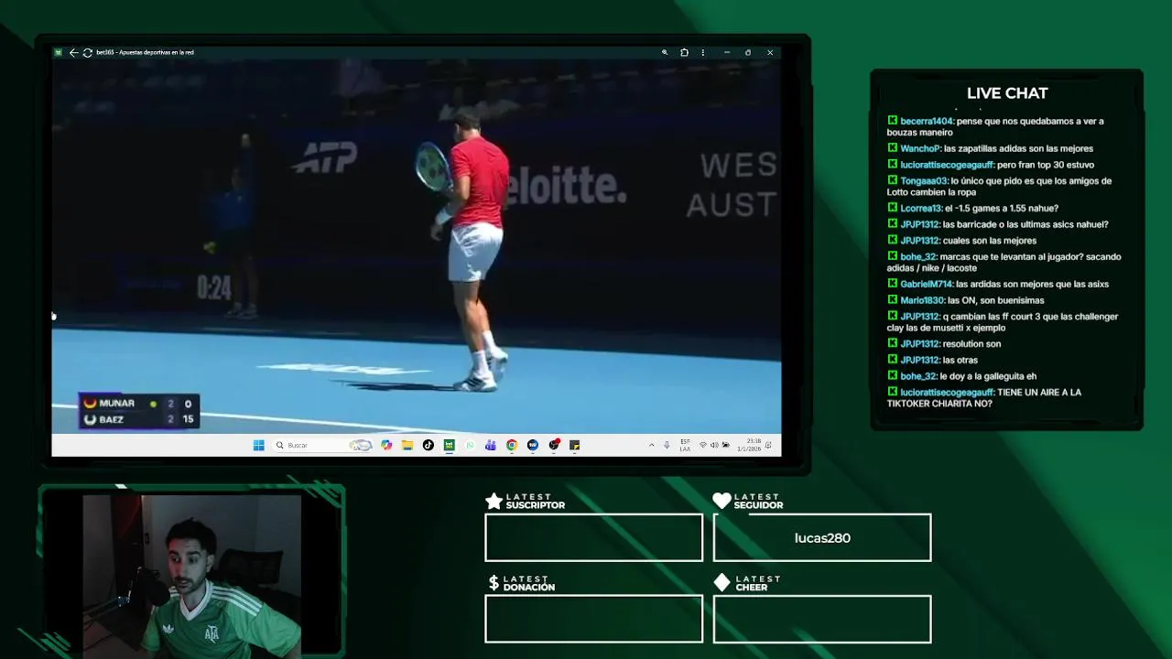Select the GabrielM714 chat message
1172x659 pixels.
click(997, 284)
